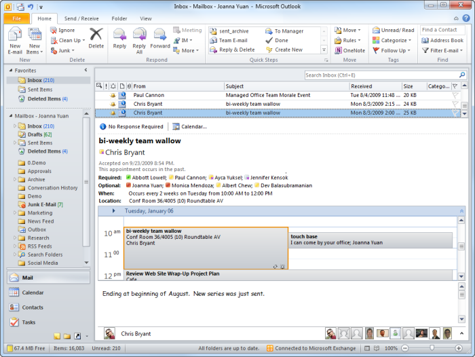The width and height of the screenshot is (475, 357).
Task: Delete the selected message
Action: point(96,38)
